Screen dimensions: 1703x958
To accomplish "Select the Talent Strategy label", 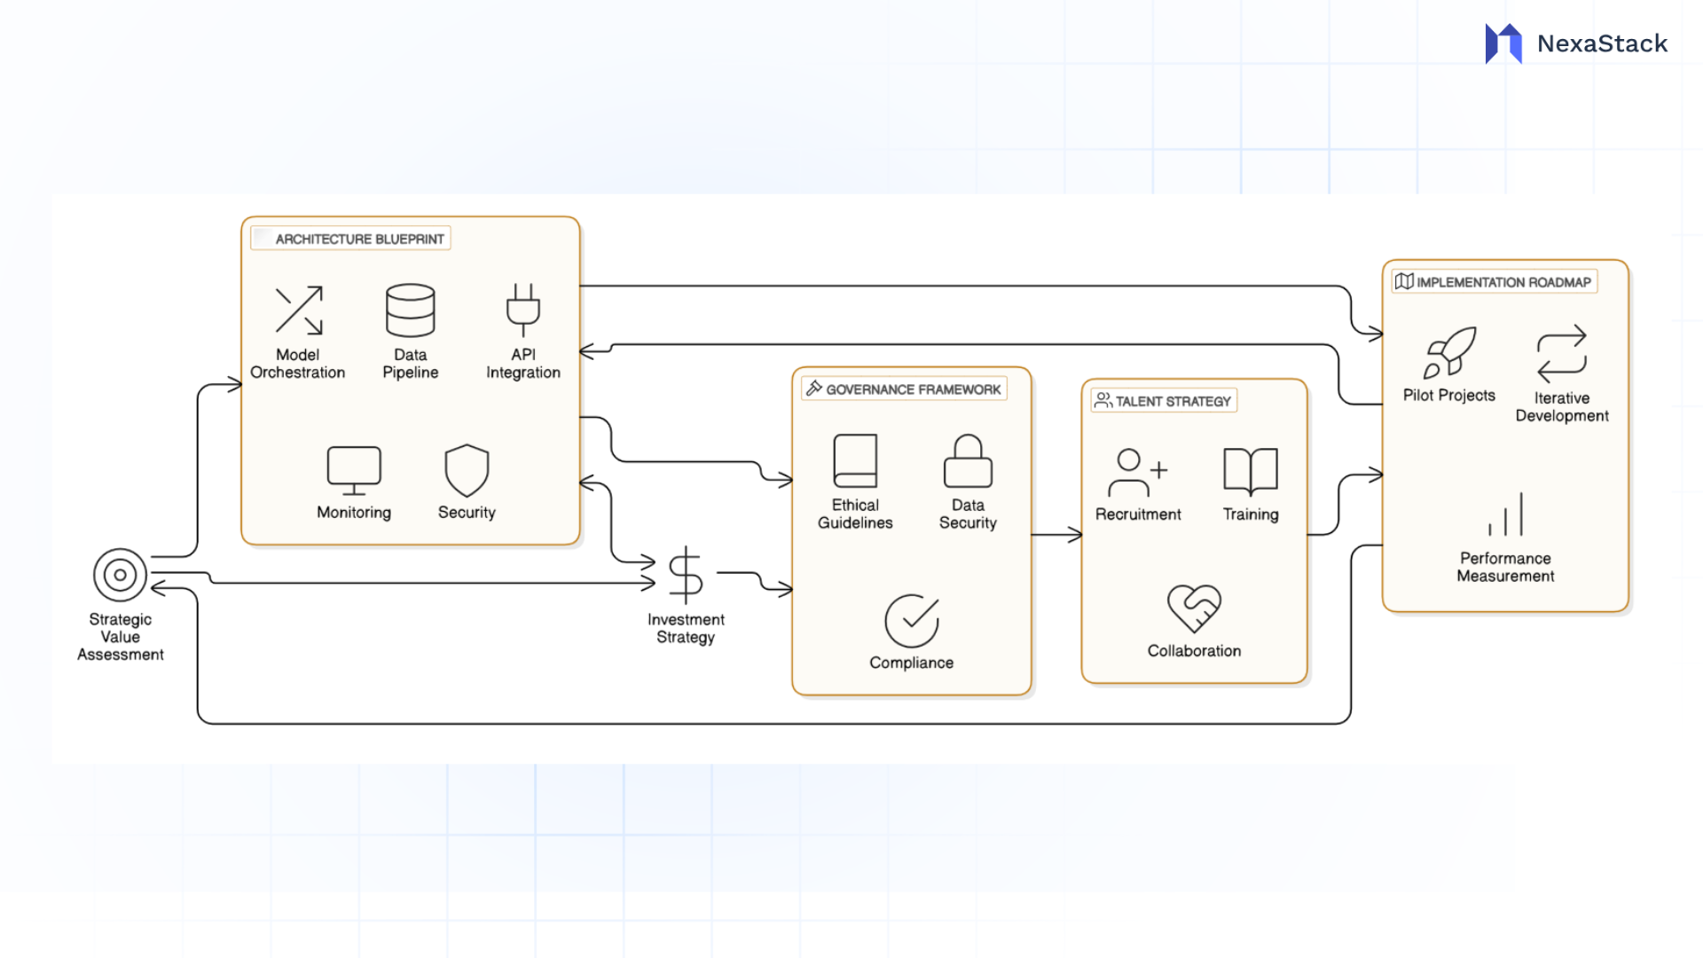I will coord(1163,400).
